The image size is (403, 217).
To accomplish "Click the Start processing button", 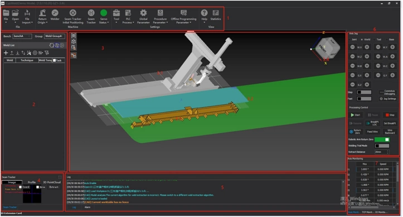I will pyautogui.click(x=356, y=115).
